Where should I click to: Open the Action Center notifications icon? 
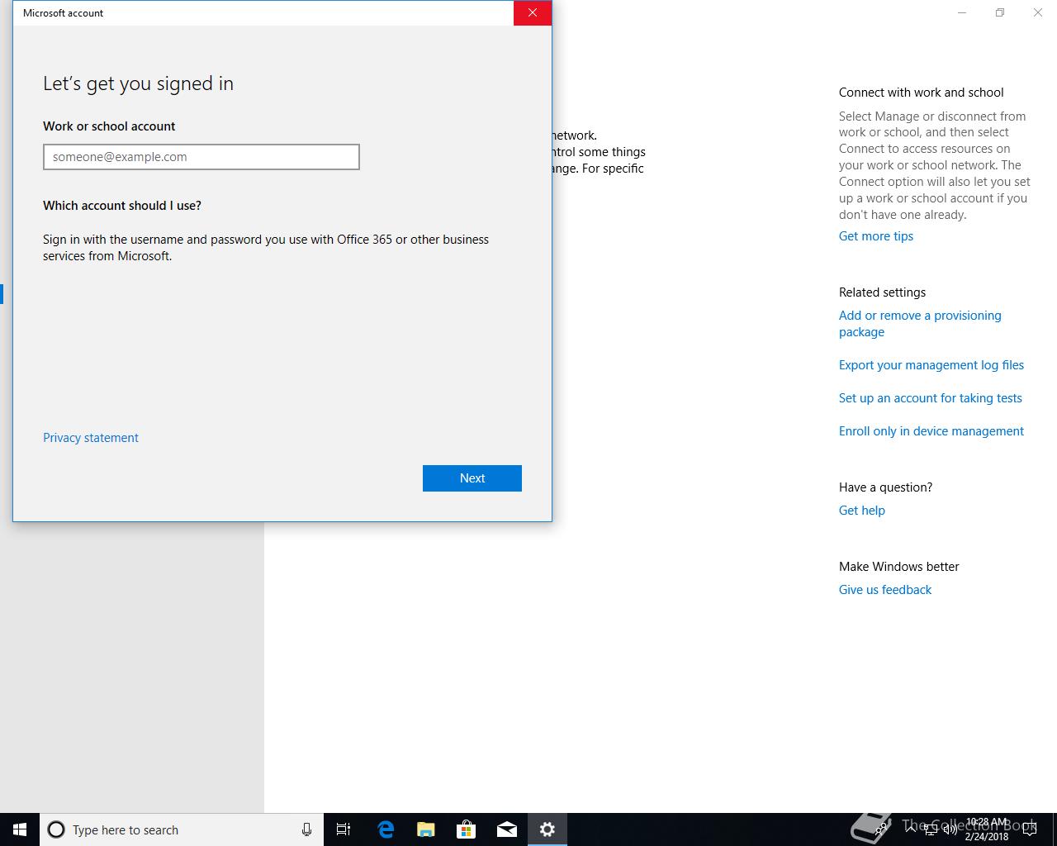(x=1029, y=829)
